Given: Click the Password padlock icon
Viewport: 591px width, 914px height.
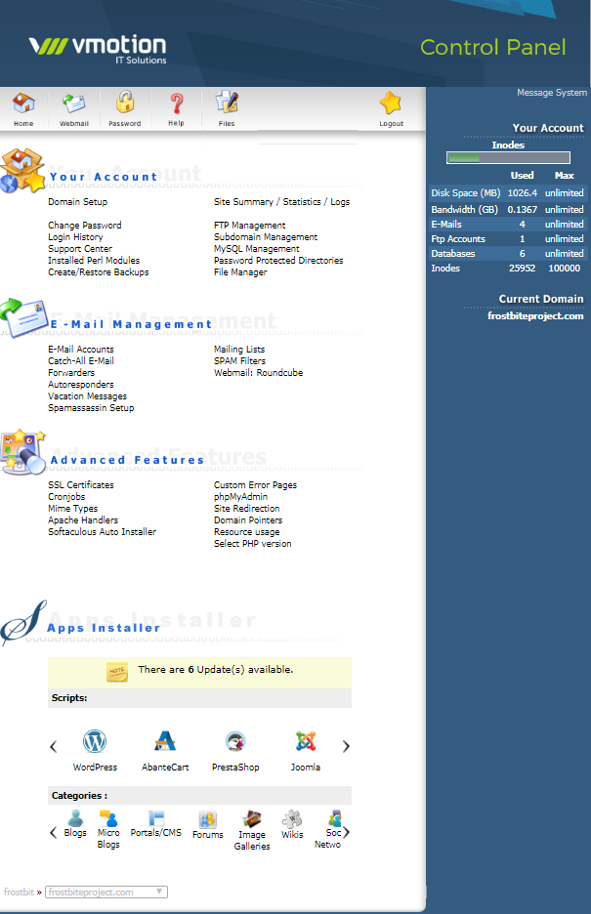Looking at the screenshot, I should pos(125,103).
